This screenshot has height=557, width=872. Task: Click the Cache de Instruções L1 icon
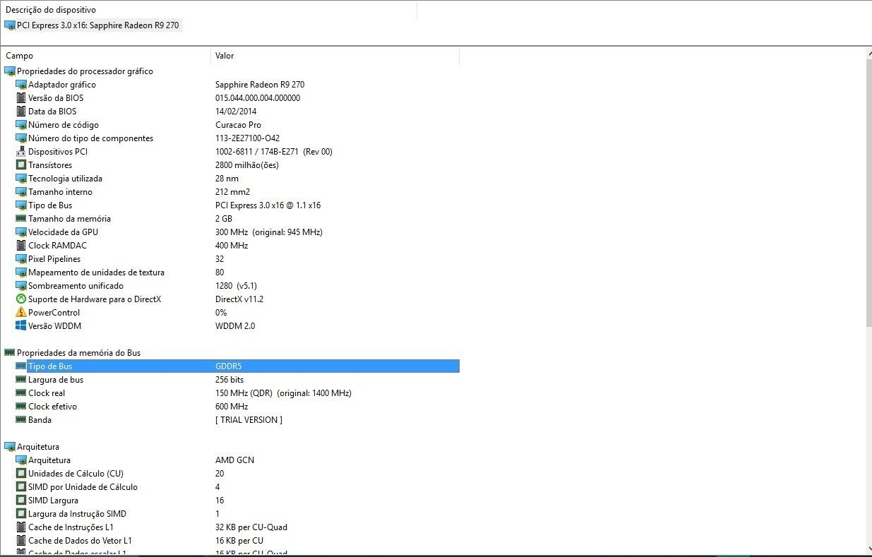[21, 527]
